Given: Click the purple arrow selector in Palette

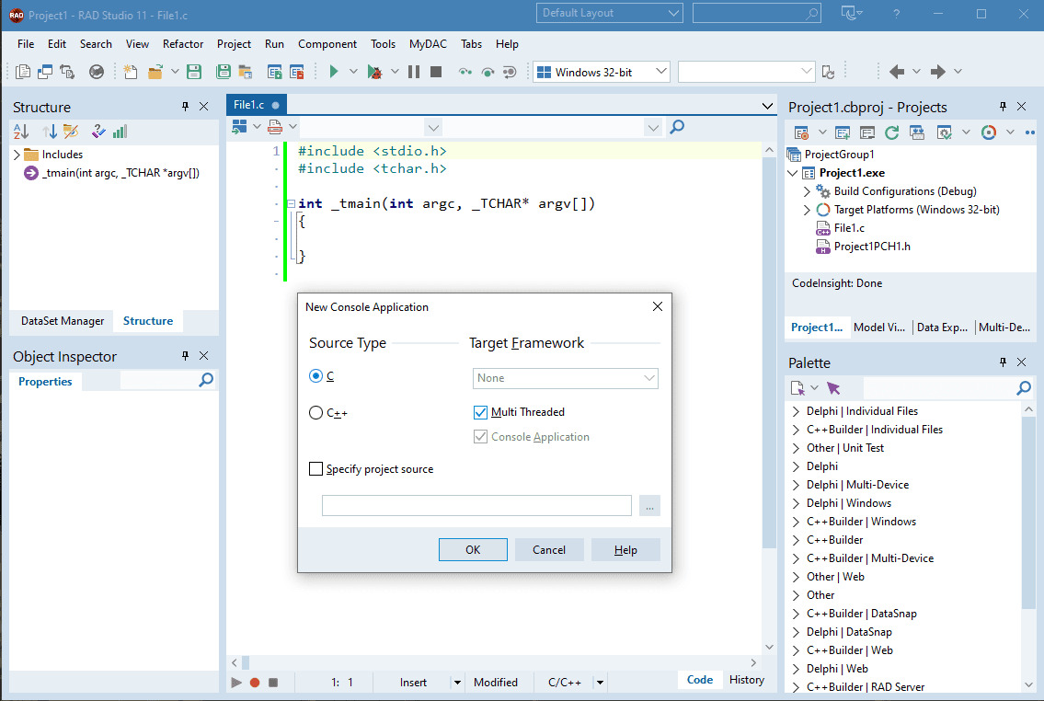Looking at the screenshot, I should pyautogui.click(x=833, y=388).
